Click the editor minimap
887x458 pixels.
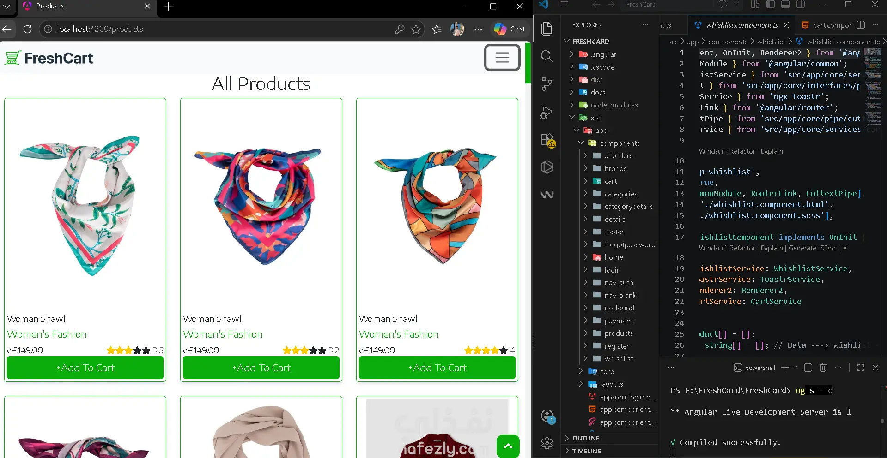click(x=873, y=88)
